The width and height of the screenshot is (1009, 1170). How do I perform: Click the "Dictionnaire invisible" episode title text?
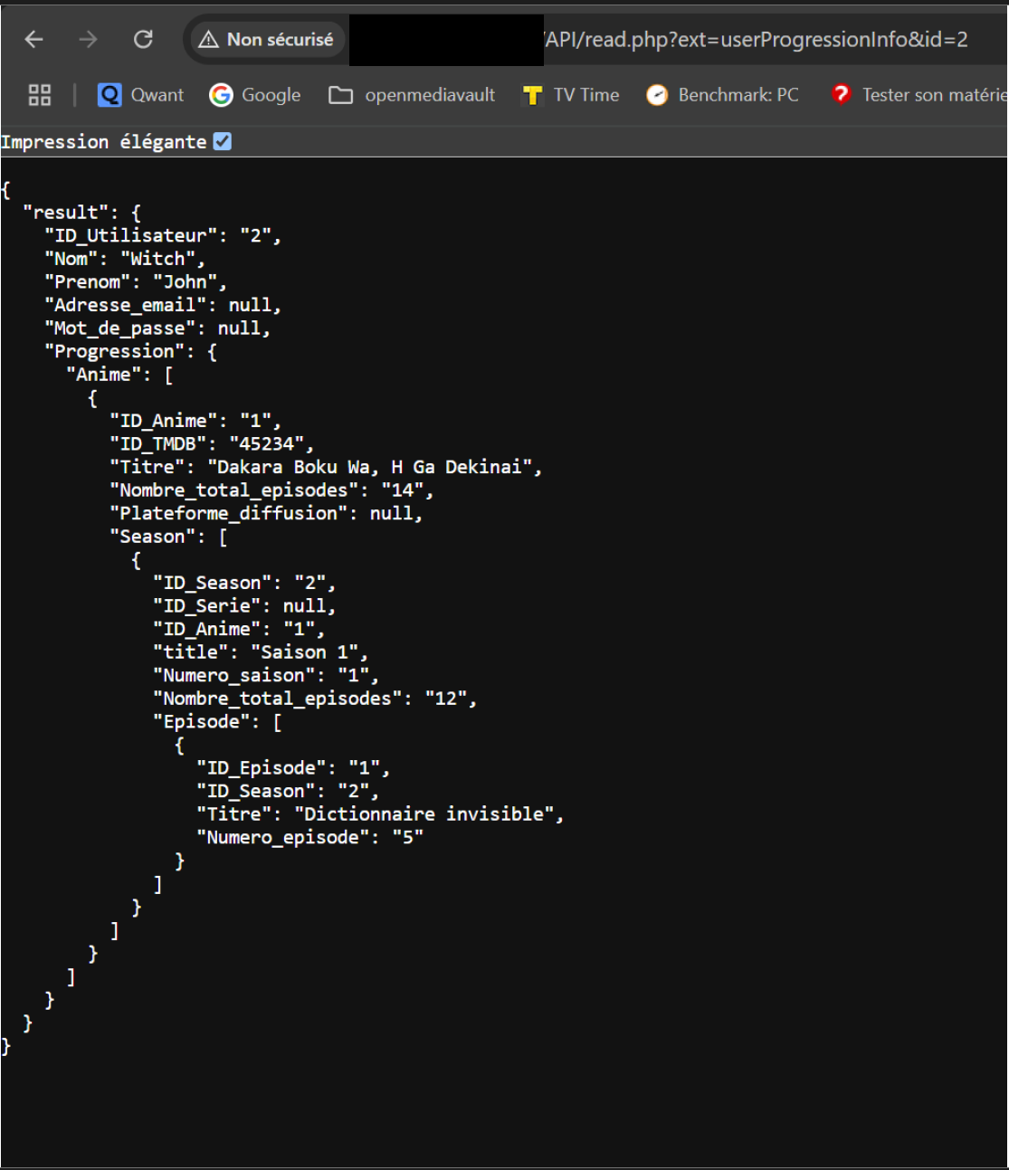pos(424,814)
